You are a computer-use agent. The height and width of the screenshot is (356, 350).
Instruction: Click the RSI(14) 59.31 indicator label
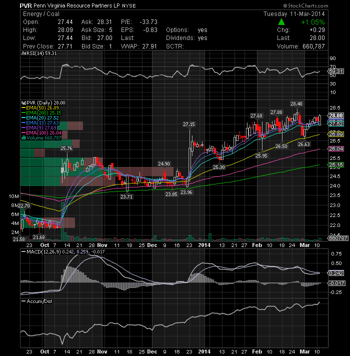39,53
